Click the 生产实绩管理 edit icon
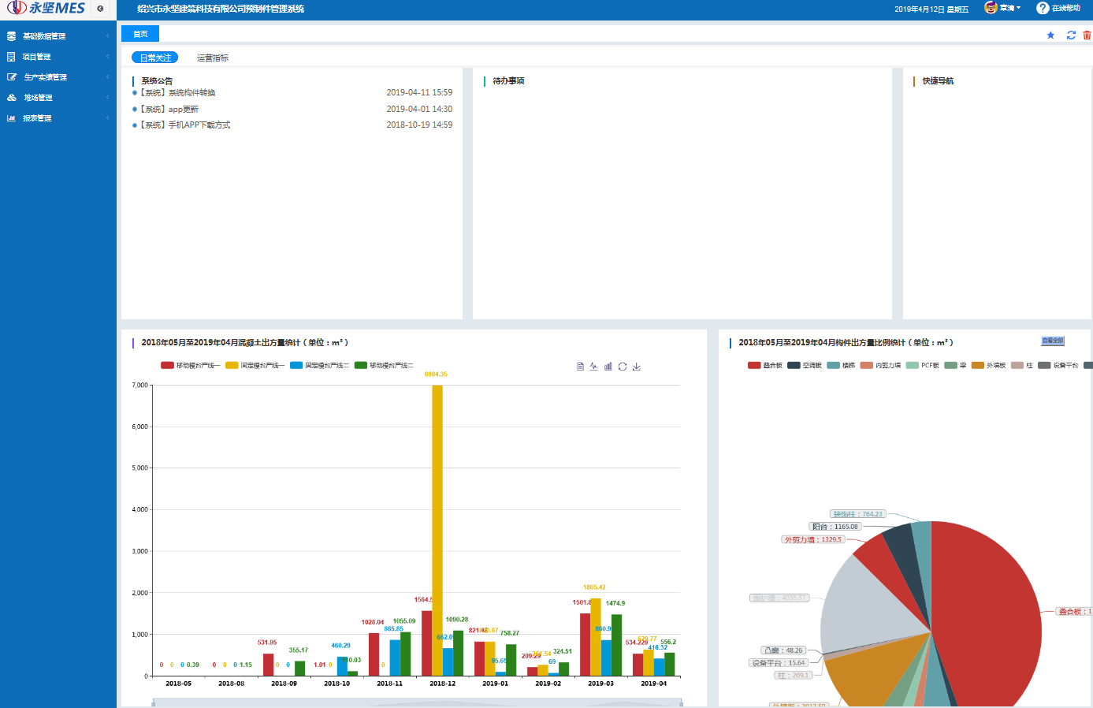The height and width of the screenshot is (708, 1093). [11, 77]
